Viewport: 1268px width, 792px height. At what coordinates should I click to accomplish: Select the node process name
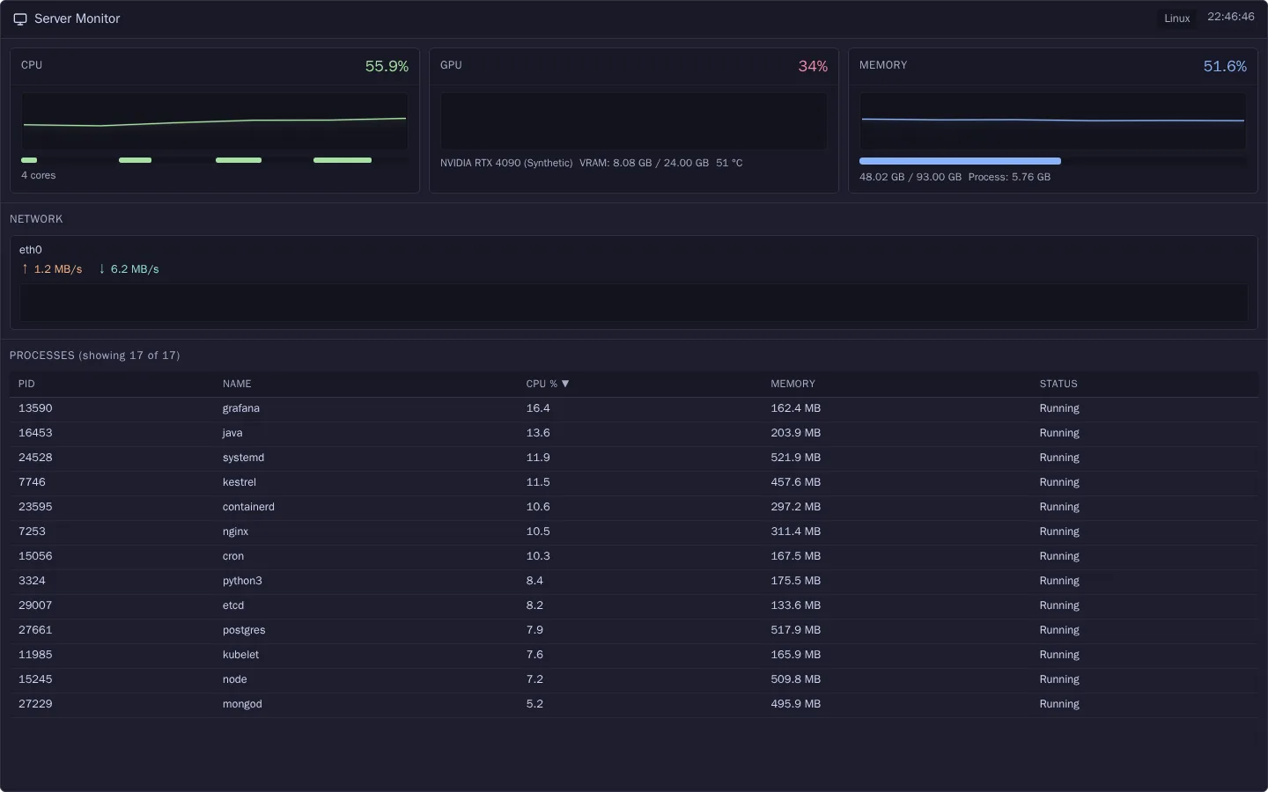coord(234,679)
